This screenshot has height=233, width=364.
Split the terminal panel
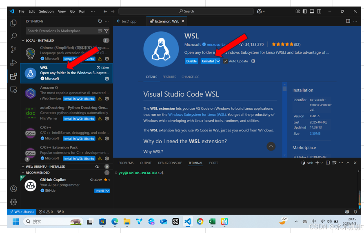click(328, 163)
